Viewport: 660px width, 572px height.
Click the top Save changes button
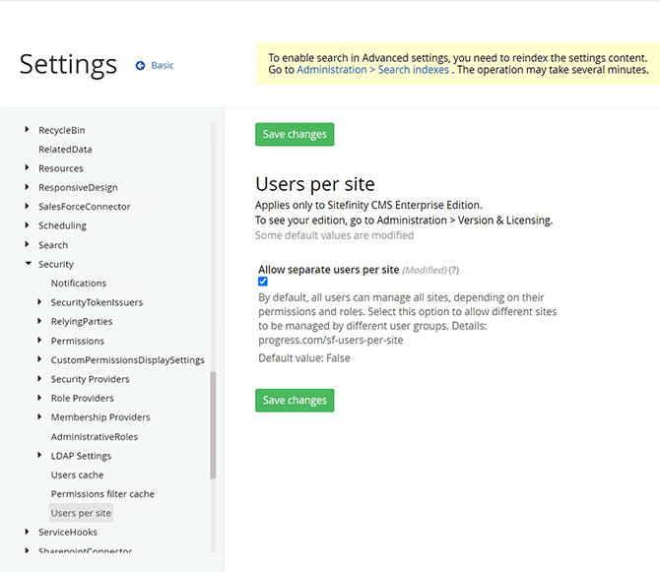click(x=295, y=135)
